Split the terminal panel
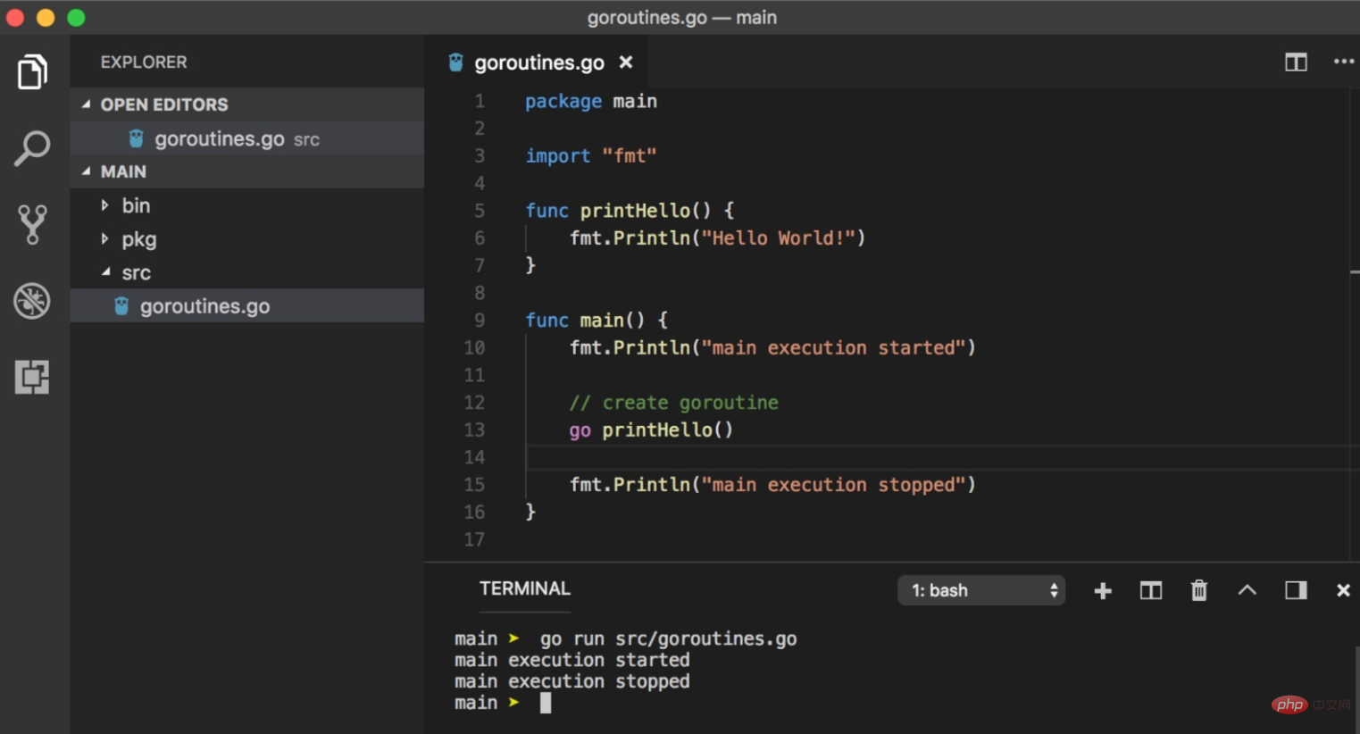Screen dimensions: 1360x734 (x=1150, y=590)
